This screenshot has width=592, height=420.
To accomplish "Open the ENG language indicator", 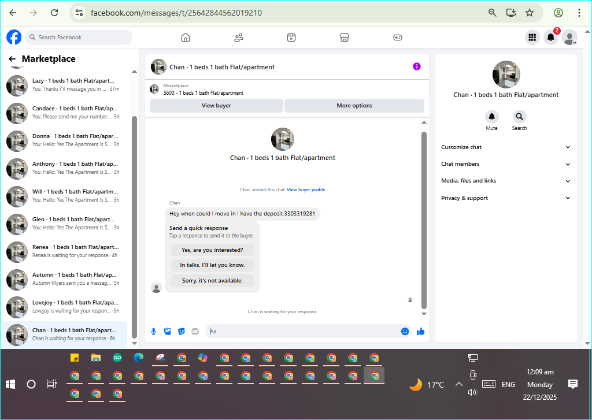I will pyautogui.click(x=508, y=385).
